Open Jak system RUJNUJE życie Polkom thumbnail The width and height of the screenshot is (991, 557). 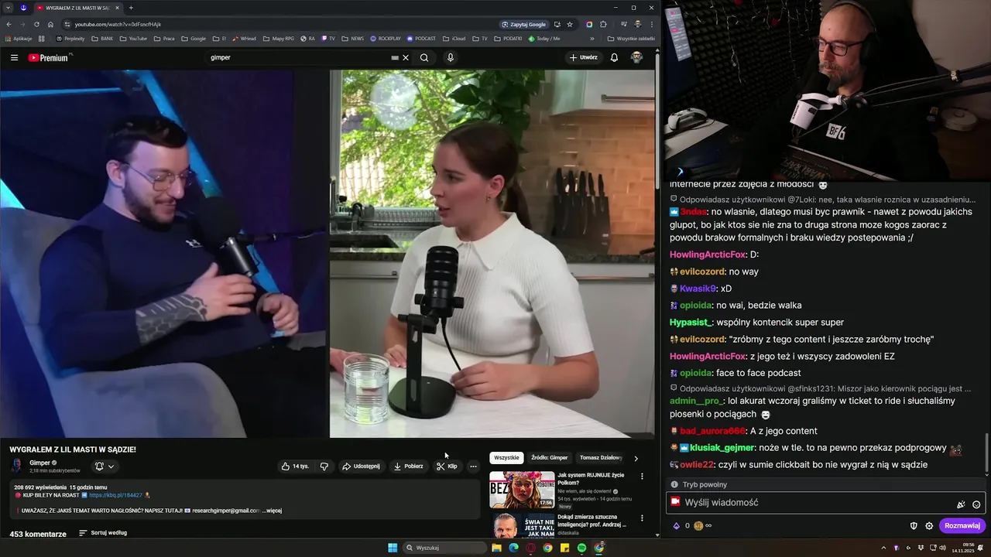point(522,490)
